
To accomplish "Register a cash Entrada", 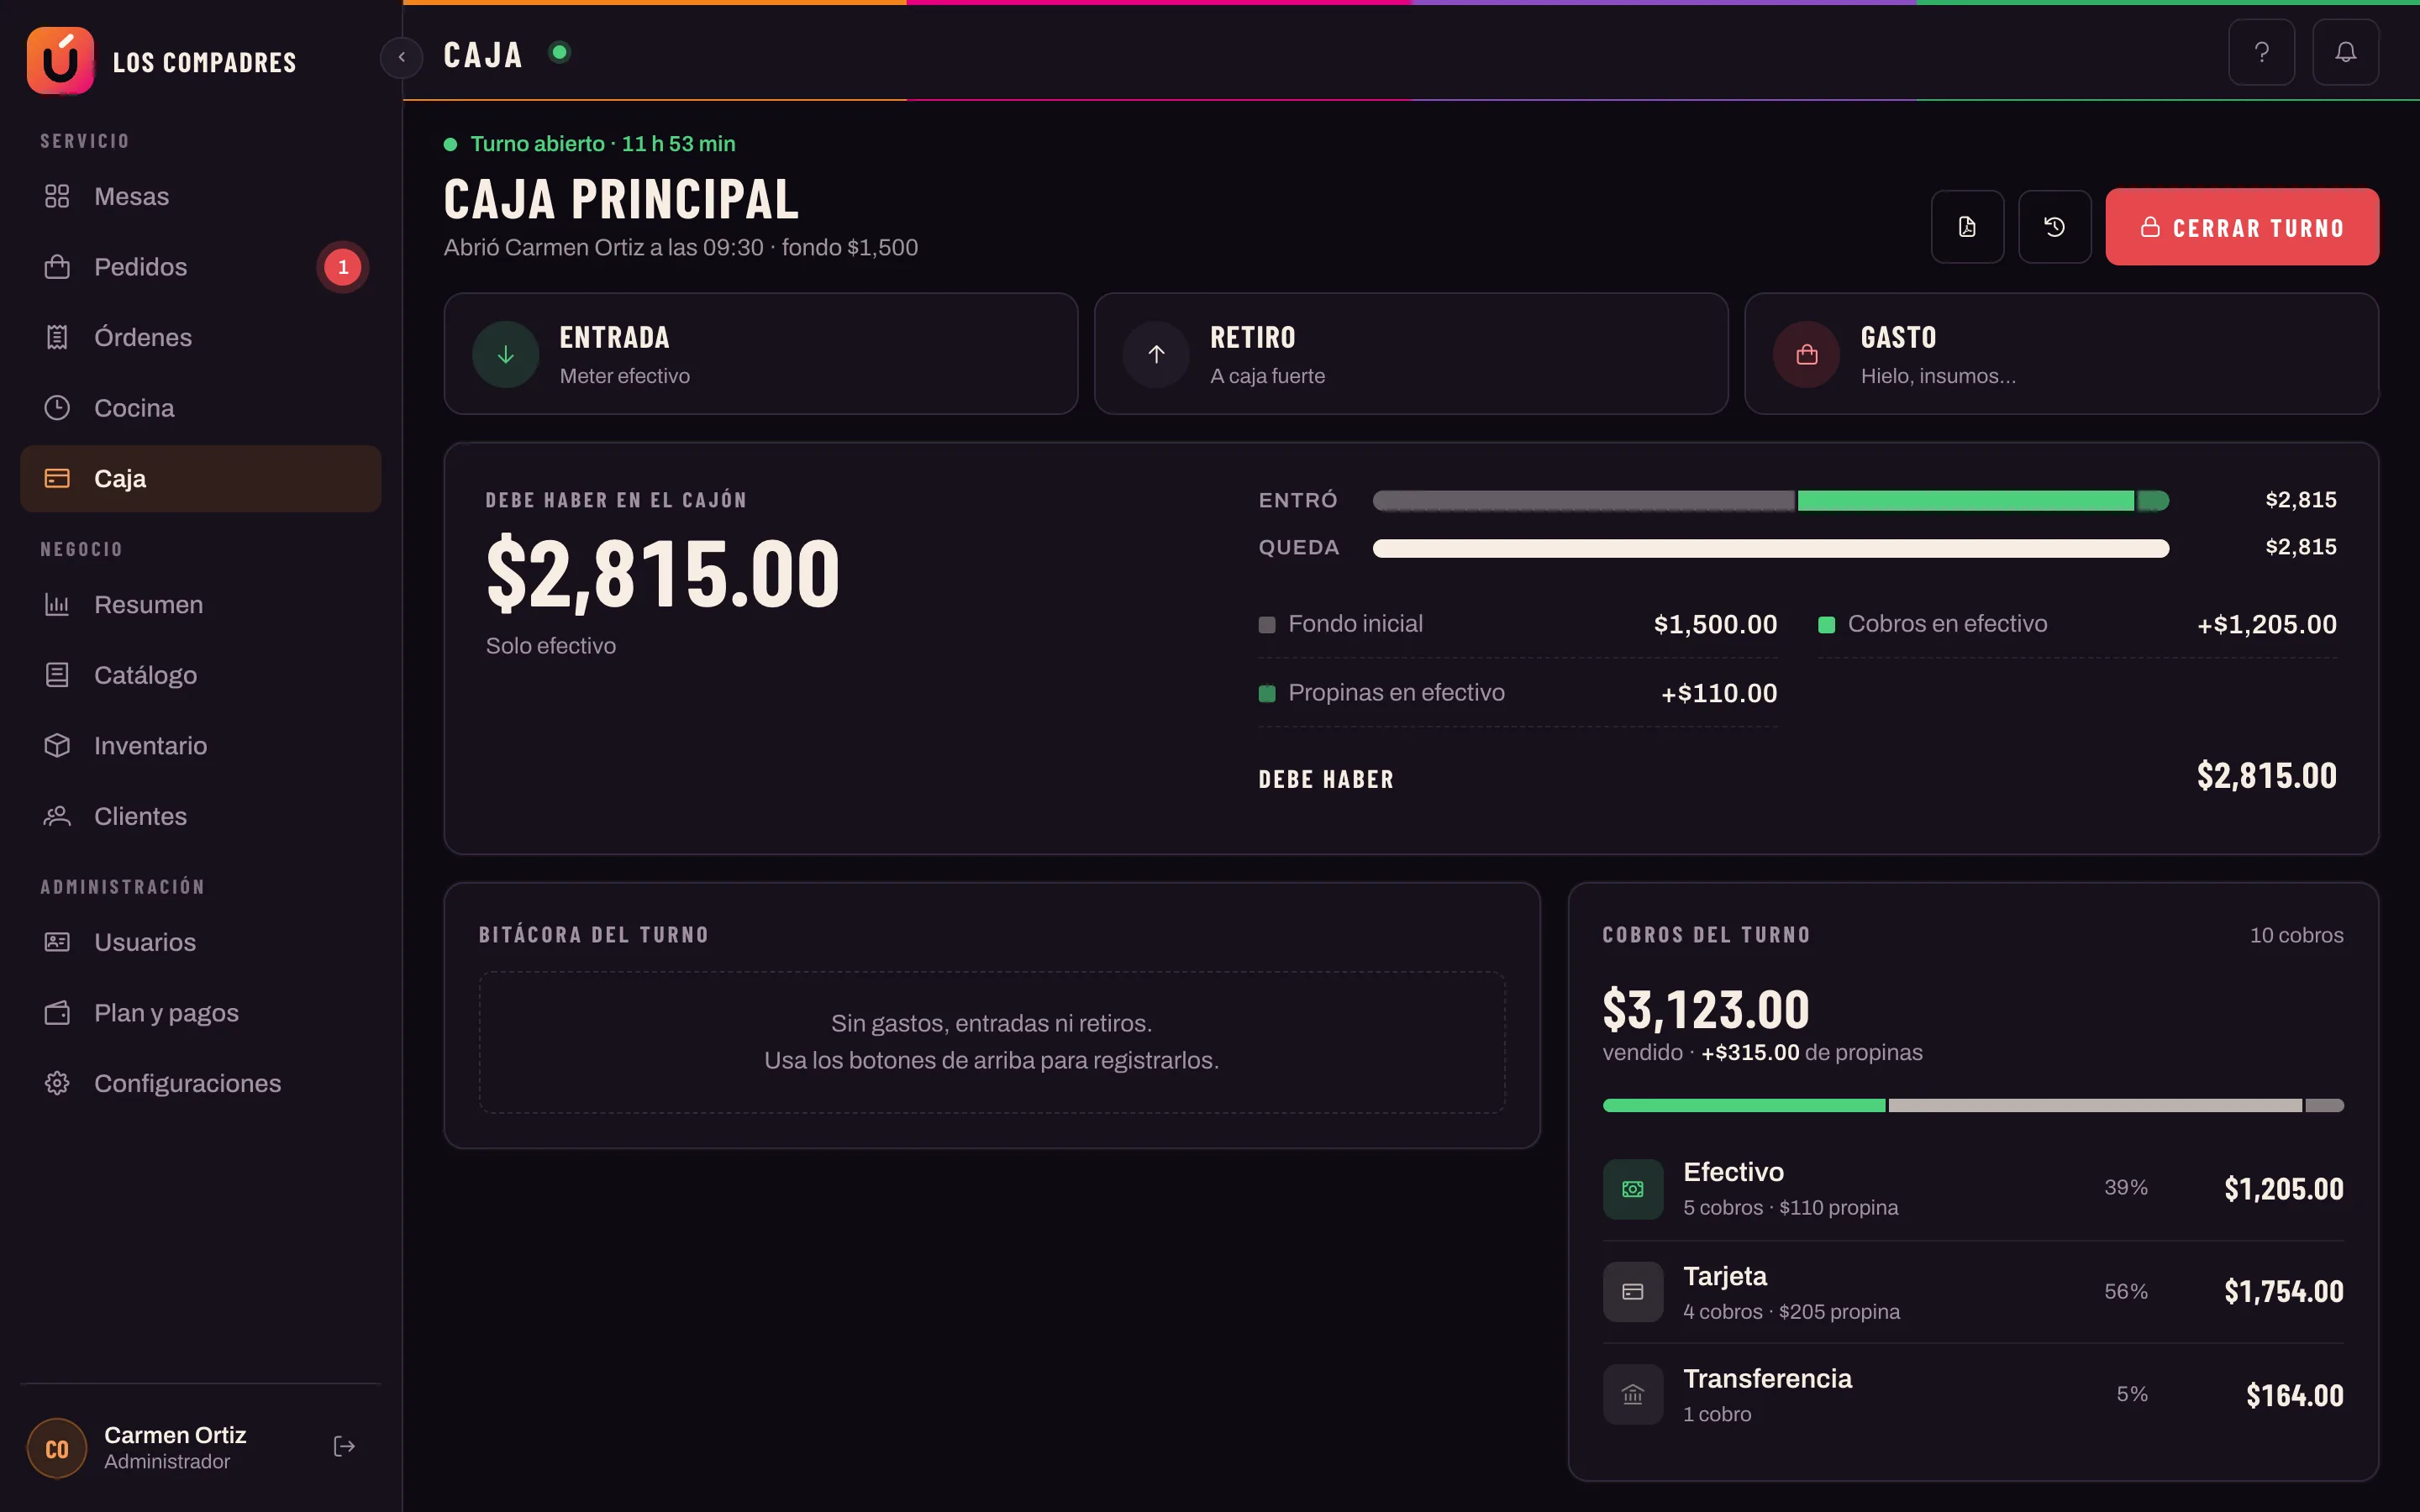I will pyautogui.click(x=760, y=354).
